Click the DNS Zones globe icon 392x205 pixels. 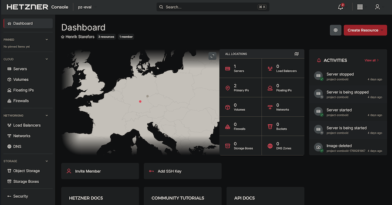pos(270,146)
